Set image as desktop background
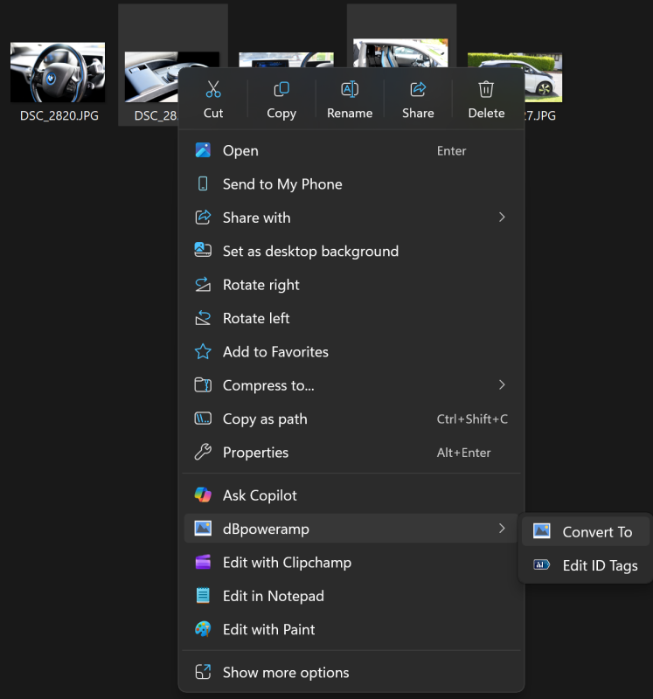The height and width of the screenshot is (699, 653). 310,252
